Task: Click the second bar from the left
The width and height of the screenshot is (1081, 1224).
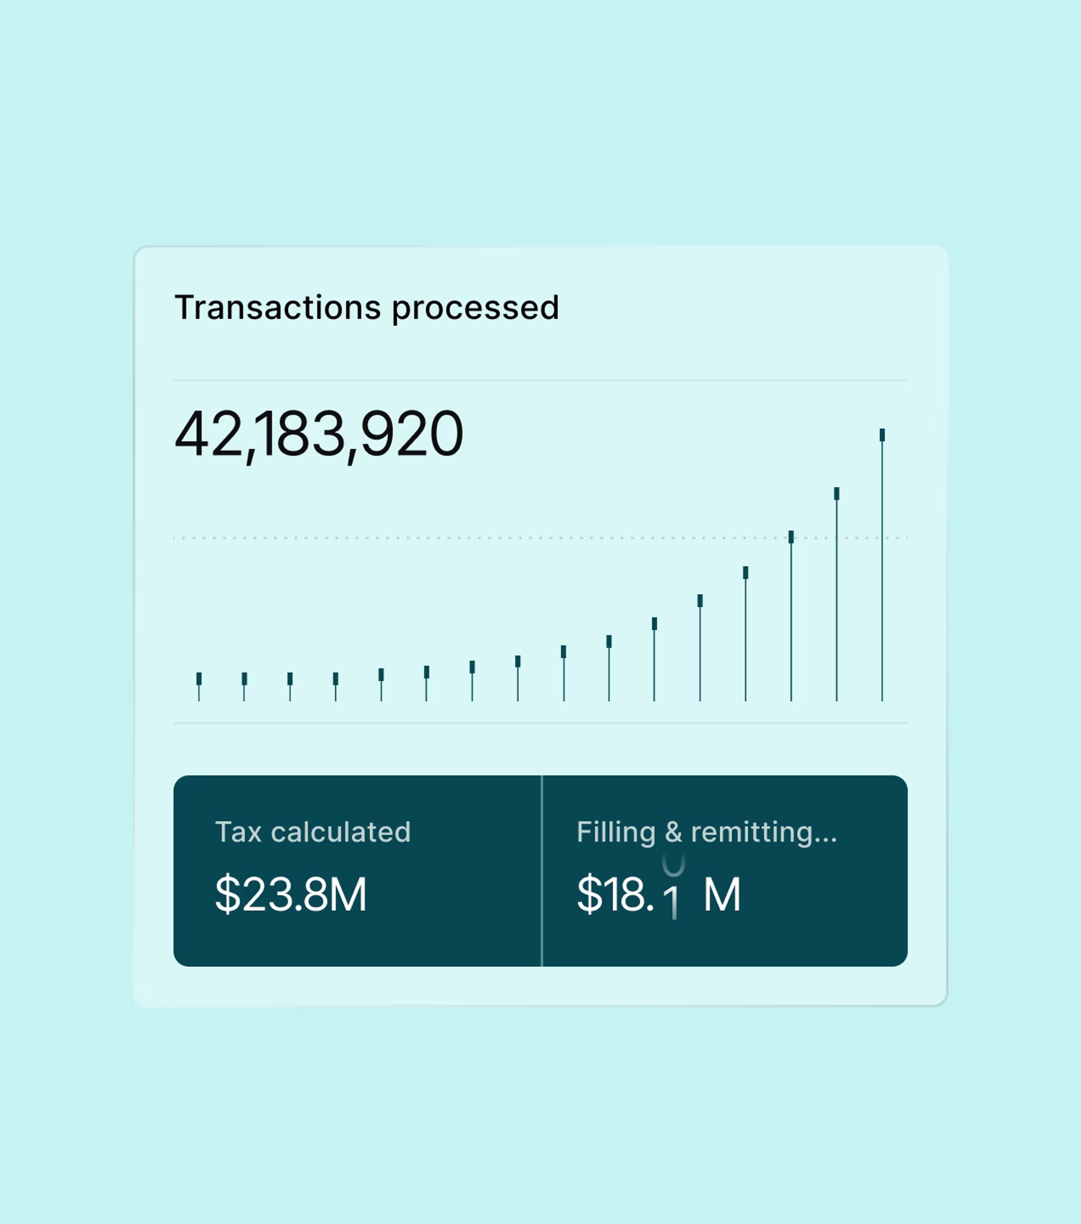Action: point(244,687)
